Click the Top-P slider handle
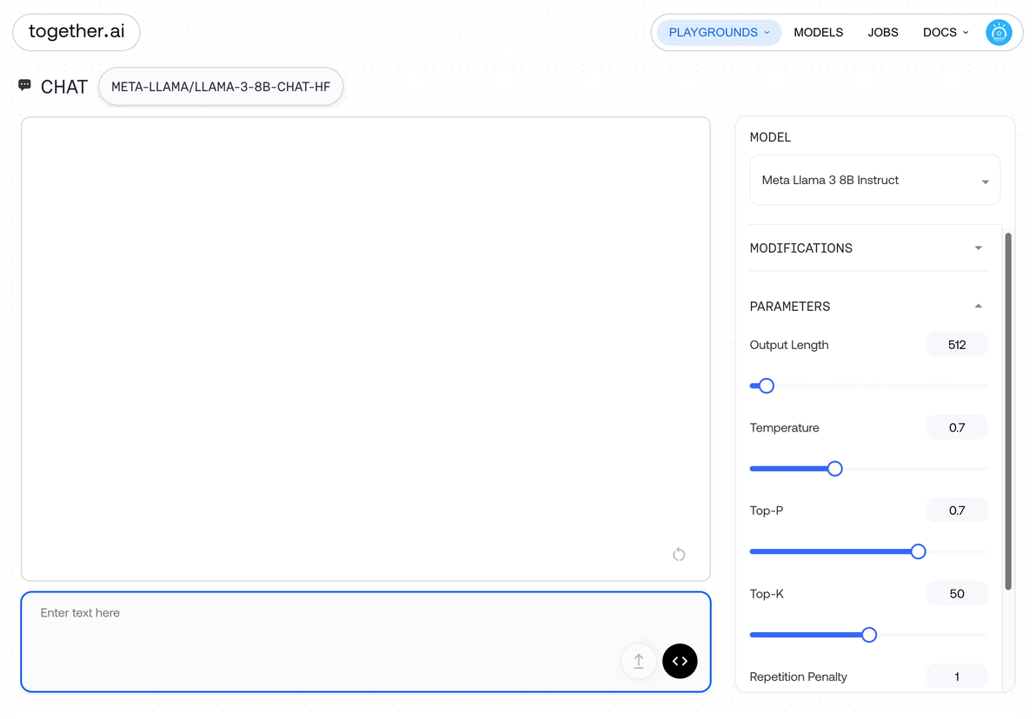The height and width of the screenshot is (719, 1036). [x=918, y=552]
